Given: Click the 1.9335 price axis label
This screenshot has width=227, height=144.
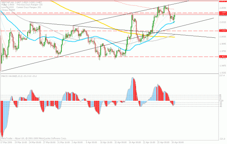Looking at the screenshot, I should [x=223, y=73].
